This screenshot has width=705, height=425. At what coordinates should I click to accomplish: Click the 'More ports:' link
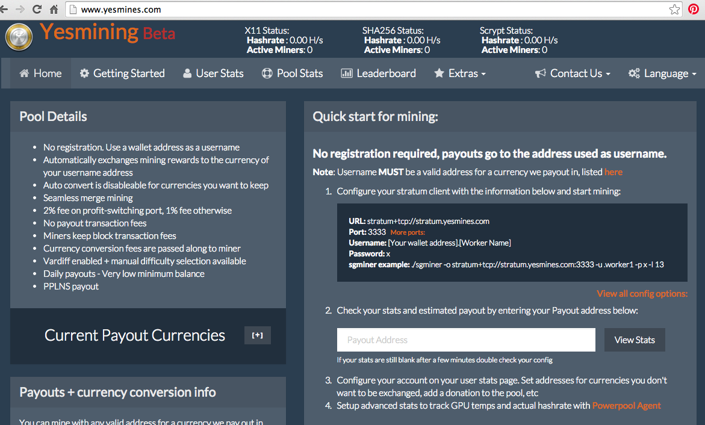tap(408, 232)
